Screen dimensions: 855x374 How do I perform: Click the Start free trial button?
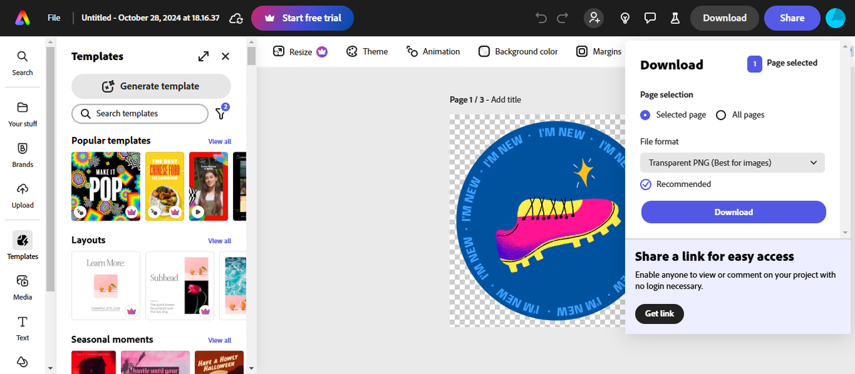pyautogui.click(x=303, y=18)
